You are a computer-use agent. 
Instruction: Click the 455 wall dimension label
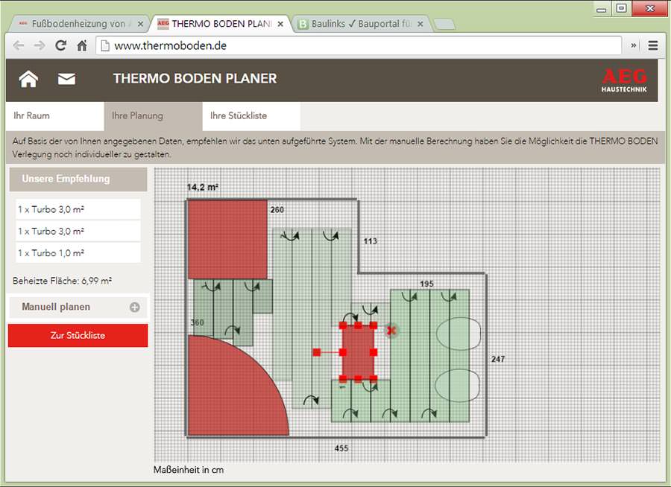(341, 448)
